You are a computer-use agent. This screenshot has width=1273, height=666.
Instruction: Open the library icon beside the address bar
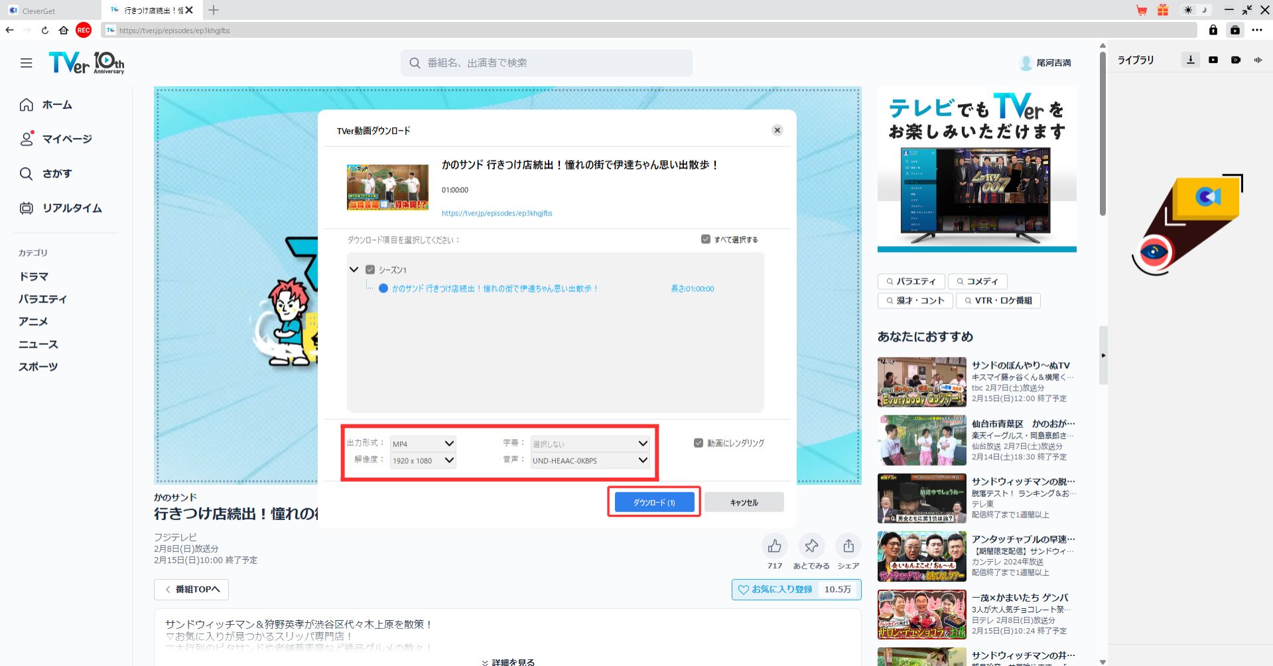(x=1235, y=31)
